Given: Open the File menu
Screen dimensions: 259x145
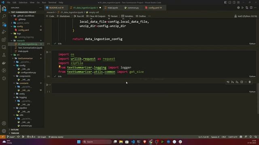Looking at the screenshot, I should tap(8, 2).
